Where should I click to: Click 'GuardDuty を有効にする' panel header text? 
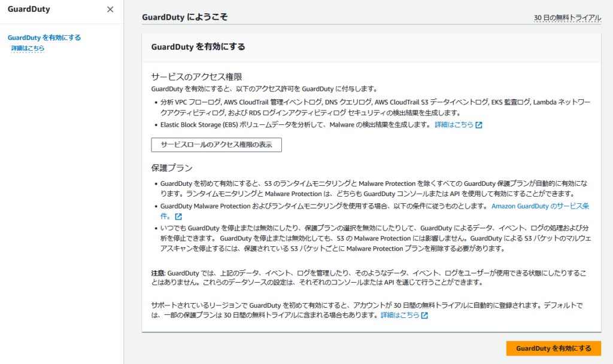pos(198,47)
